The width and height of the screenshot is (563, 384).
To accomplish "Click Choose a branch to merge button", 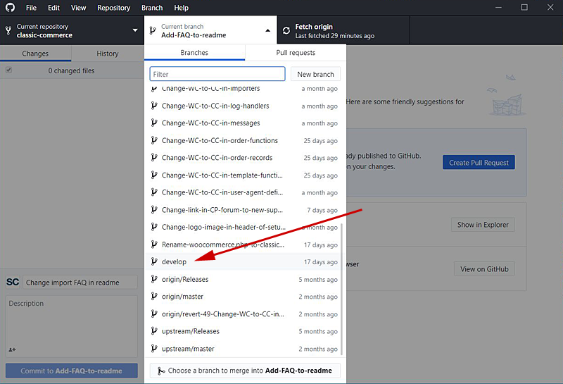I will pos(245,371).
